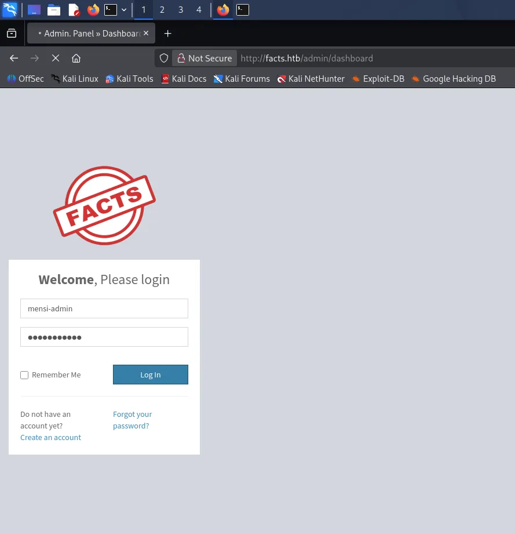
Task: Focus the running Firefox window in taskbar
Action: point(223,10)
